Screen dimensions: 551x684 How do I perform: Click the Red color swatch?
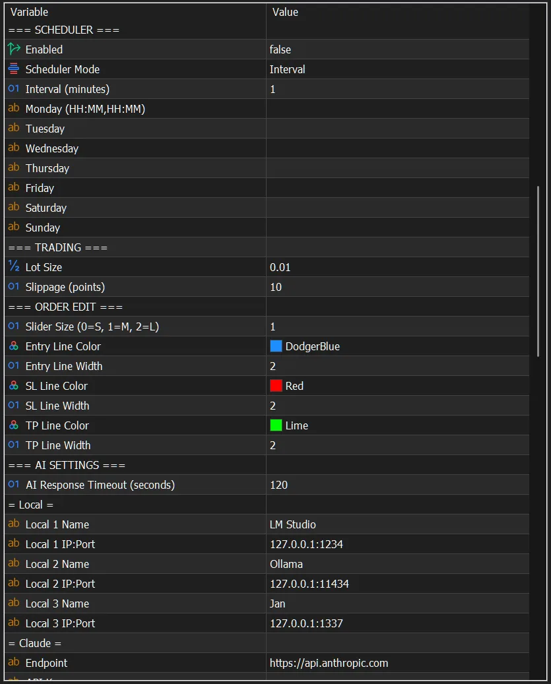276,386
